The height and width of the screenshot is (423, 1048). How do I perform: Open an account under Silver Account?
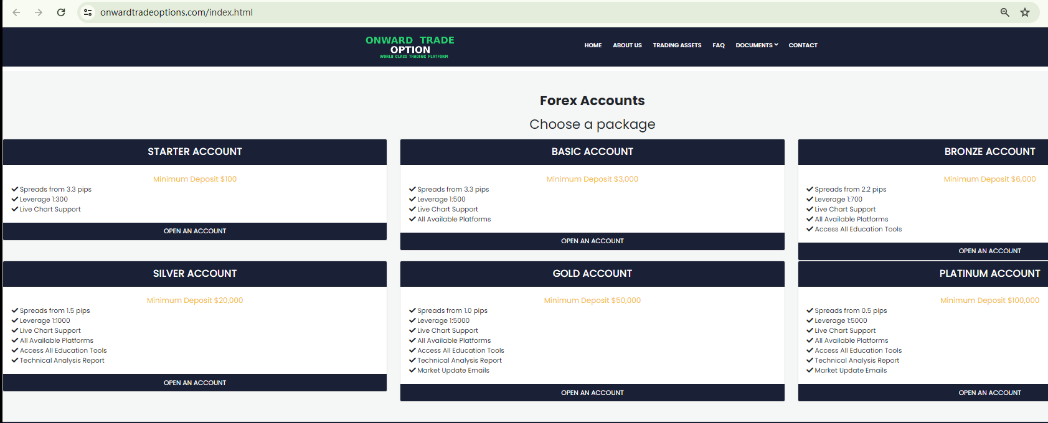click(195, 383)
